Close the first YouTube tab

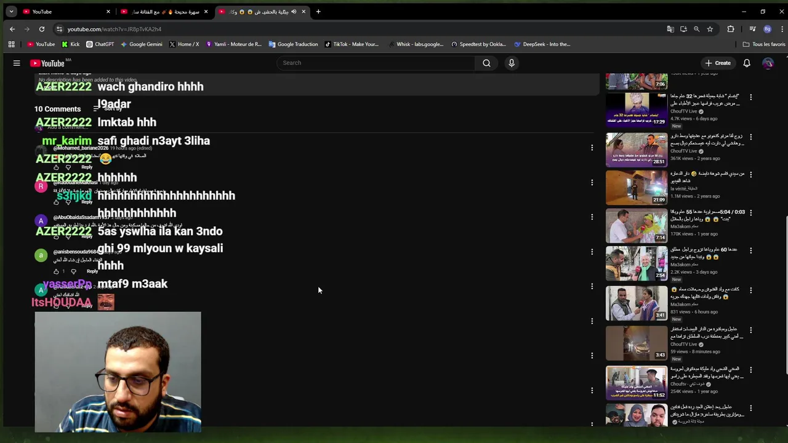(108, 12)
